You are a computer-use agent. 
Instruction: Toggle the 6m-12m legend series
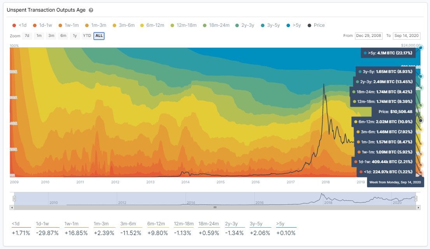(152, 25)
